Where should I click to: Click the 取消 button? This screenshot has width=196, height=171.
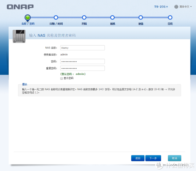[x=174, y=158]
